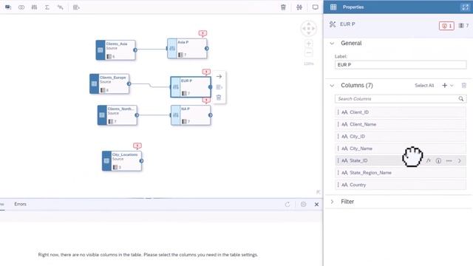The height and width of the screenshot is (266, 473).
Task: Select the Client_ID column
Action: click(x=401, y=112)
